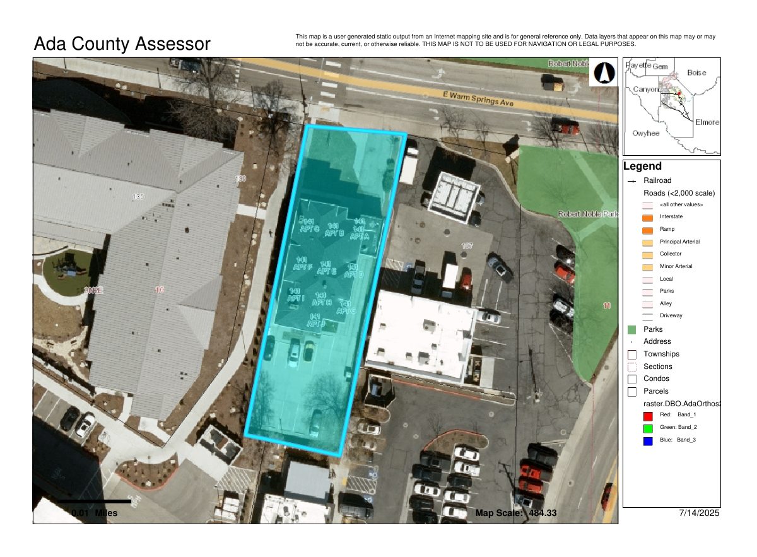
Task: Click the APT I label on the building
Action: click(x=295, y=298)
